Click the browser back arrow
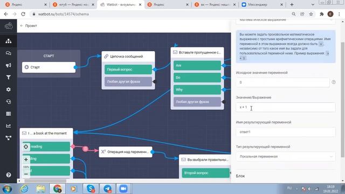The image size is (345, 194). [6, 14]
